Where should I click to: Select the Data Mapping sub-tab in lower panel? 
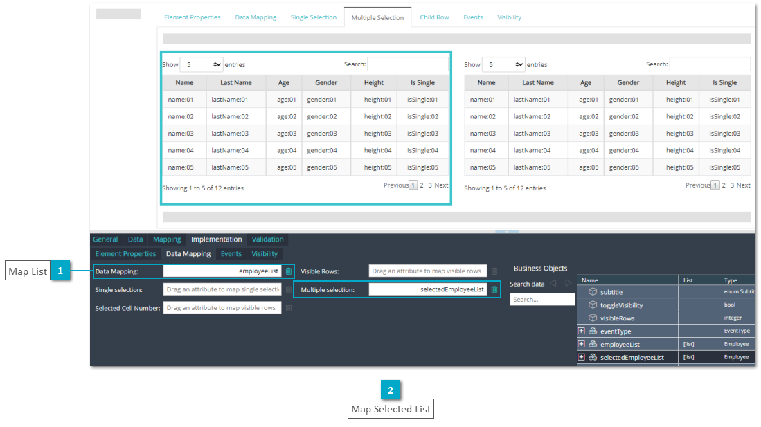pyautogui.click(x=188, y=254)
